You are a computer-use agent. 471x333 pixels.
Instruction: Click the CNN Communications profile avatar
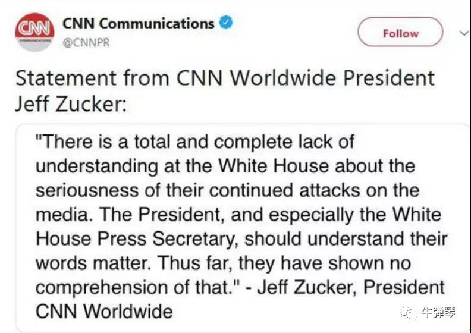pyautogui.click(x=32, y=33)
